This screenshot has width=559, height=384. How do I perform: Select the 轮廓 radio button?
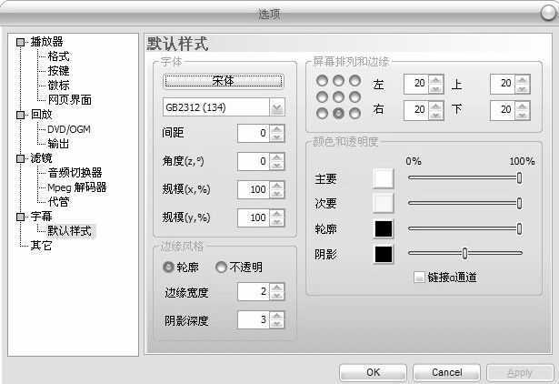tap(168, 268)
